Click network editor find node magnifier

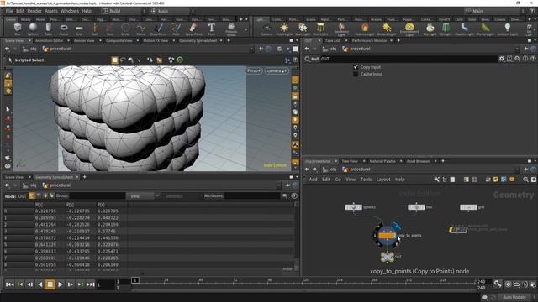tap(525, 180)
